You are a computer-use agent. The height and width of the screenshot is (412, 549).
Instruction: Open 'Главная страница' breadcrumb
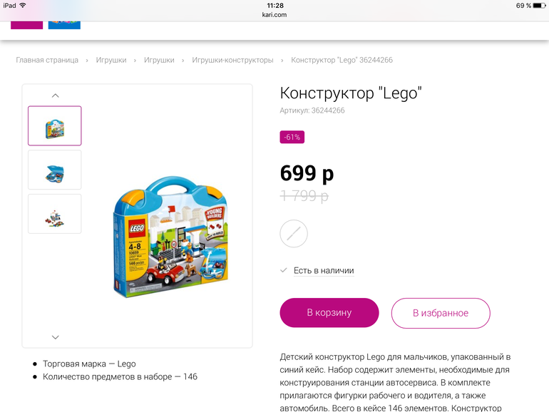coord(47,60)
